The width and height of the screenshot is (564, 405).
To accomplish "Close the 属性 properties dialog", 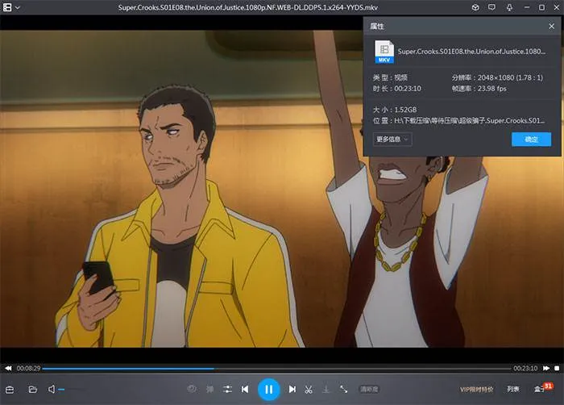I will coord(551,26).
